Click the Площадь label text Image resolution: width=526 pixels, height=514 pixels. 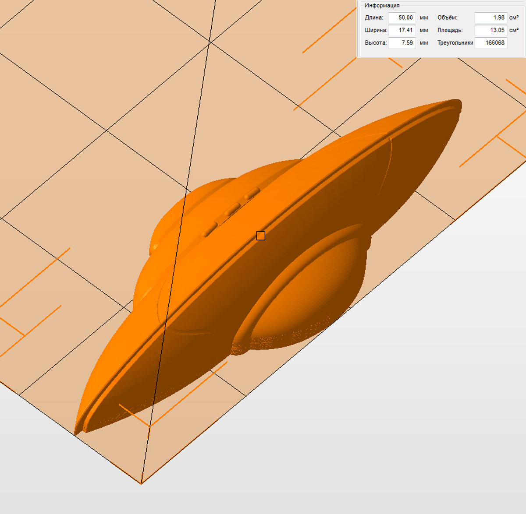(x=450, y=30)
